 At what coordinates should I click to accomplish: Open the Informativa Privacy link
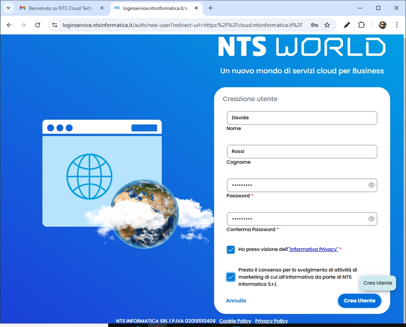[313, 249]
